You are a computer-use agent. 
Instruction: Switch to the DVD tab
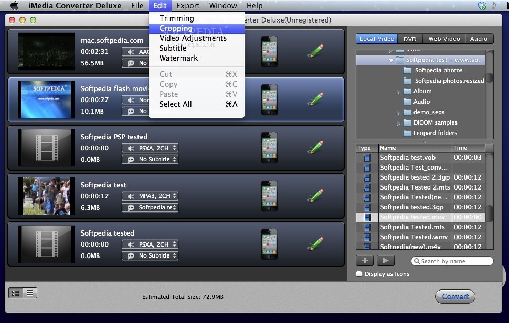point(410,39)
